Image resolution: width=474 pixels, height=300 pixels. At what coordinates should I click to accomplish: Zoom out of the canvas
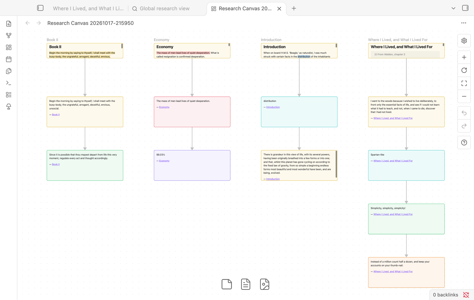point(464,96)
